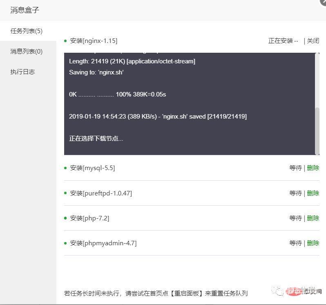326x305 pixels.
Task: Click 删除 next to phpmyadmin-4.7
Action: [313, 243]
